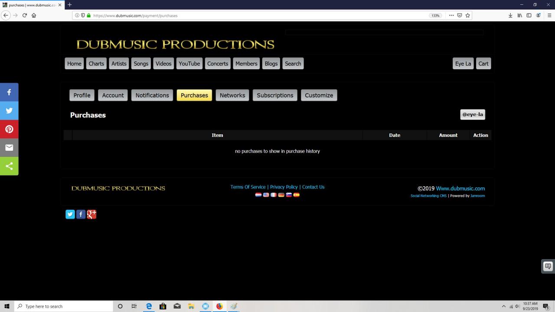
Task: Open the Subscriptions tab
Action: click(275, 95)
